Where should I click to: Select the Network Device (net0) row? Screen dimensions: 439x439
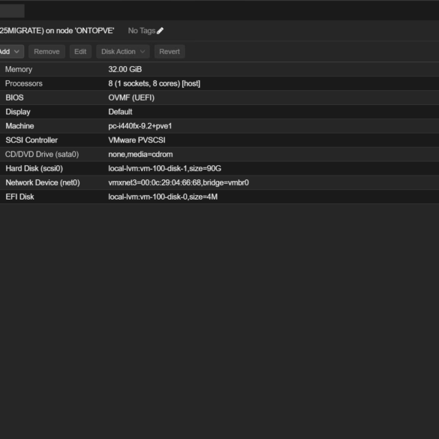click(x=219, y=182)
